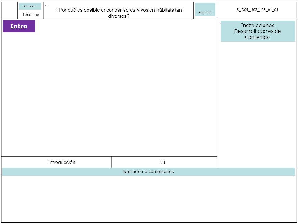
Task: Click Instrucciones Desarrolladores de Contenido header
Action: pyautogui.click(x=258, y=31)
